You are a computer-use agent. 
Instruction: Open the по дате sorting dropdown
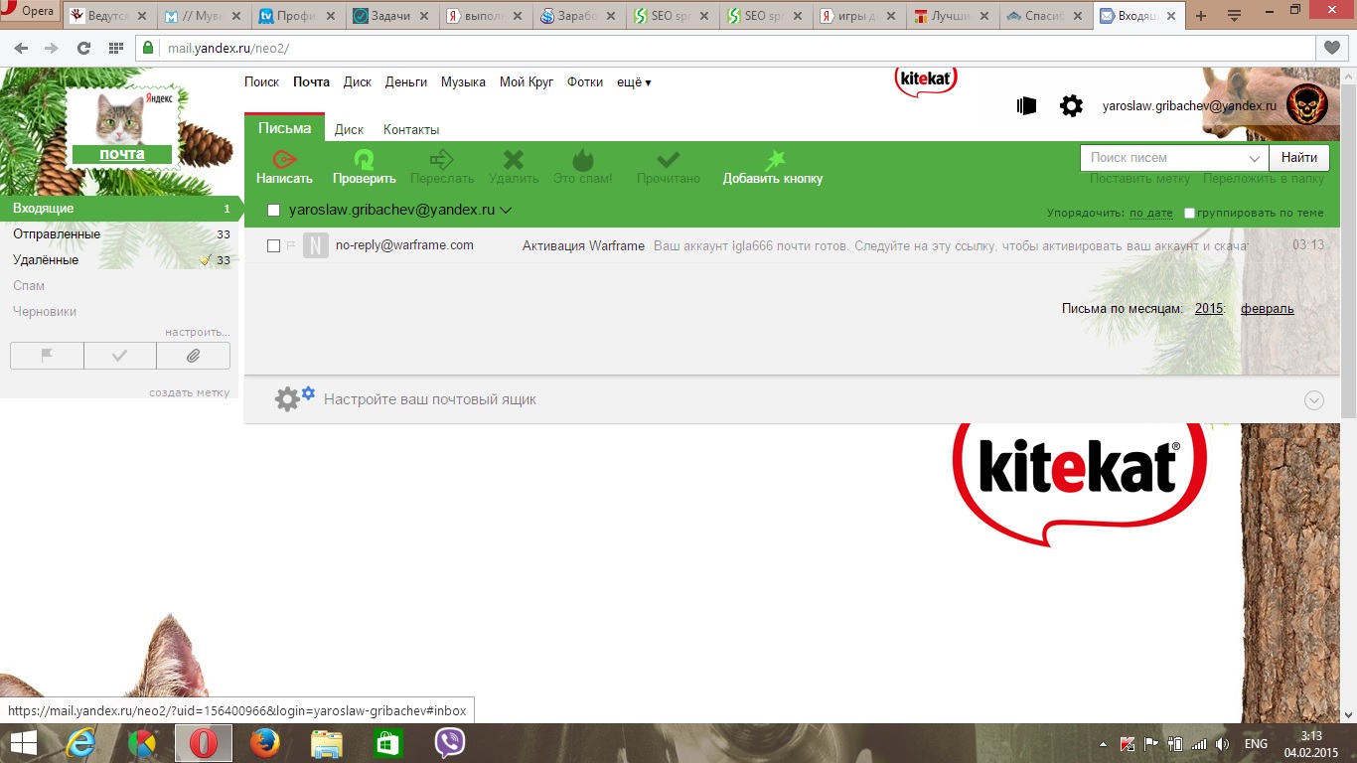[1151, 214]
